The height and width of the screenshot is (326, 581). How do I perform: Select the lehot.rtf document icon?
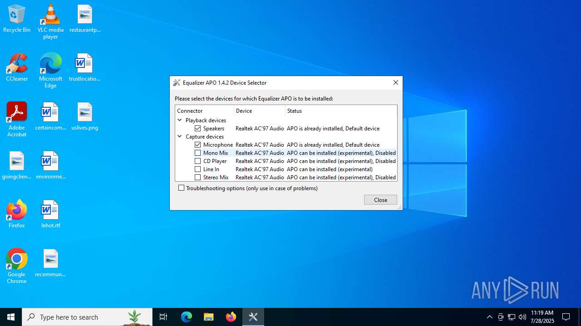50,215
